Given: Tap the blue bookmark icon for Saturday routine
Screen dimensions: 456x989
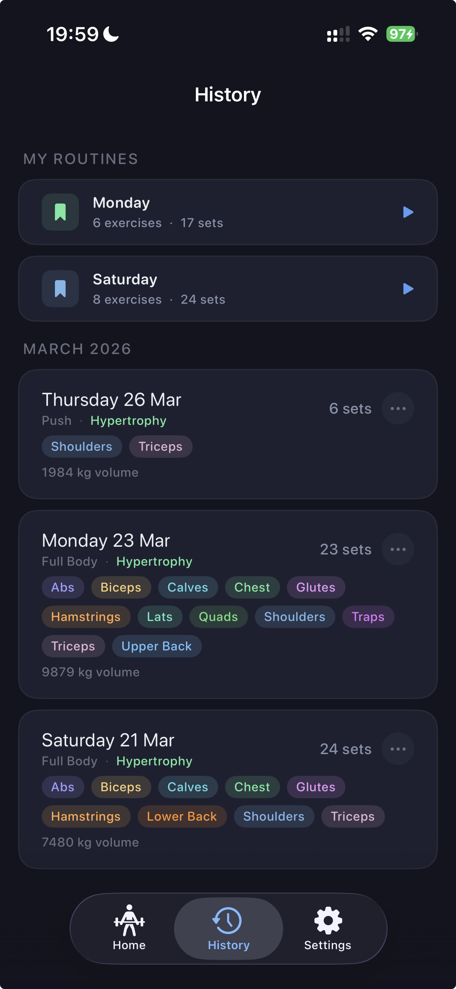Looking at the screenshot, I should point(60,289).
